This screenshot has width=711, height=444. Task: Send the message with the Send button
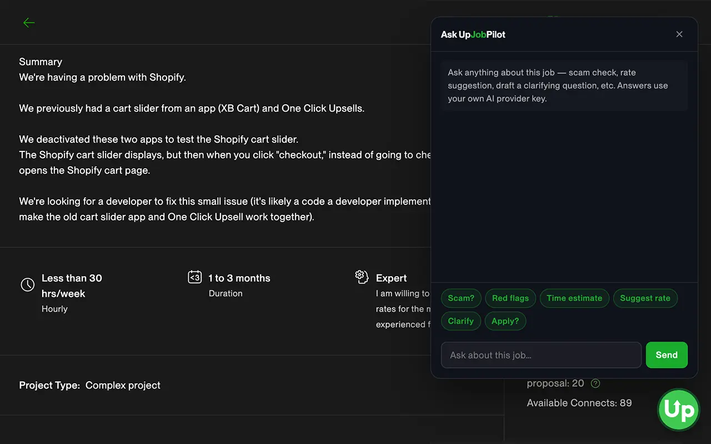(x=667, y=355)
